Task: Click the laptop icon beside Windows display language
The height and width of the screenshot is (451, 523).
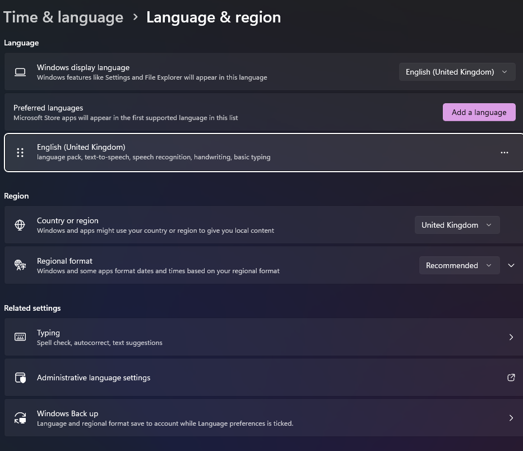Action: 20,72
